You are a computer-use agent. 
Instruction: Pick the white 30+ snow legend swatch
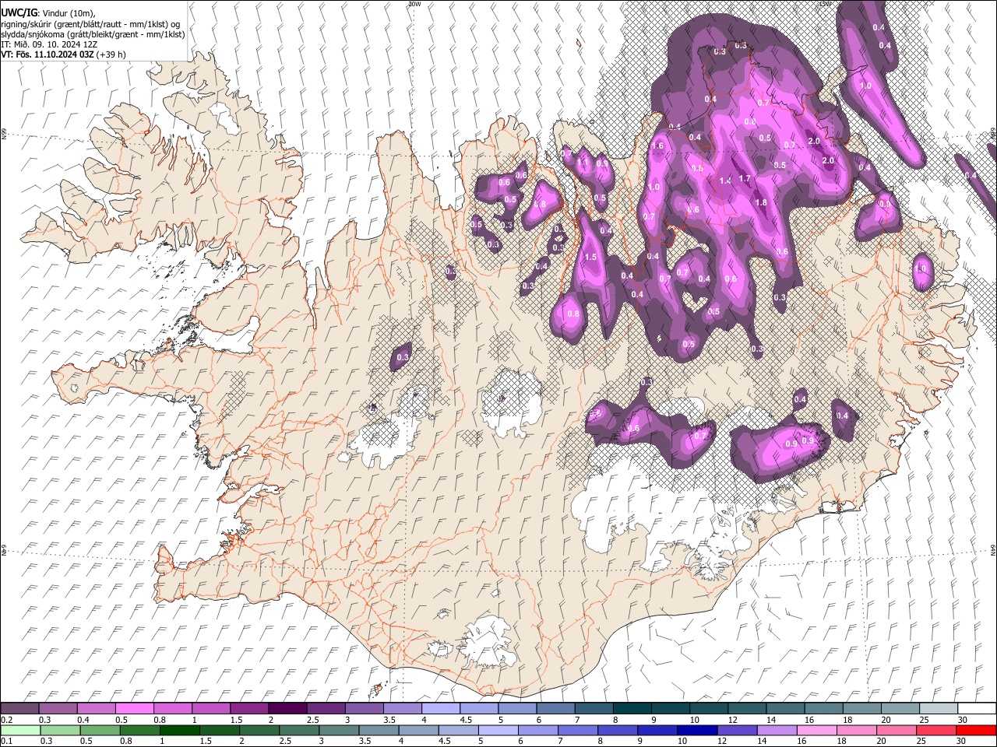(x=977, y=708)
